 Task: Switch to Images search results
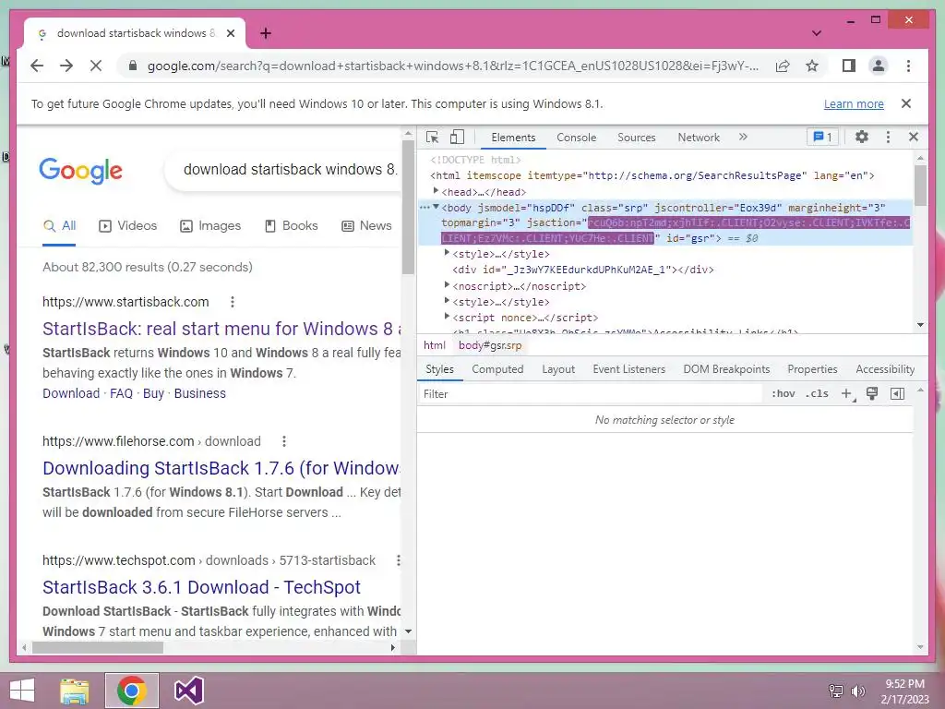(210, 226)
